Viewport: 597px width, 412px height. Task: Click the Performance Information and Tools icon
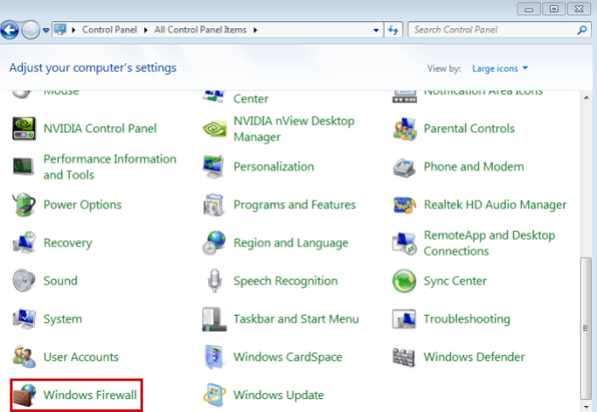[x=24, y=167]
